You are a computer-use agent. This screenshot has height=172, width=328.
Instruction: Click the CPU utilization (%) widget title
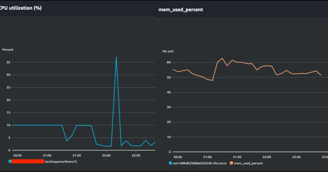[x=21, y=8]
